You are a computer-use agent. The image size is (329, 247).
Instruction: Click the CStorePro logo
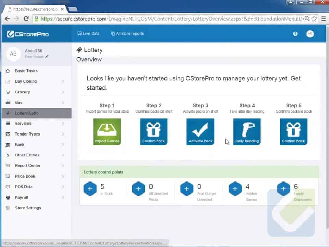tap(28, 34)
